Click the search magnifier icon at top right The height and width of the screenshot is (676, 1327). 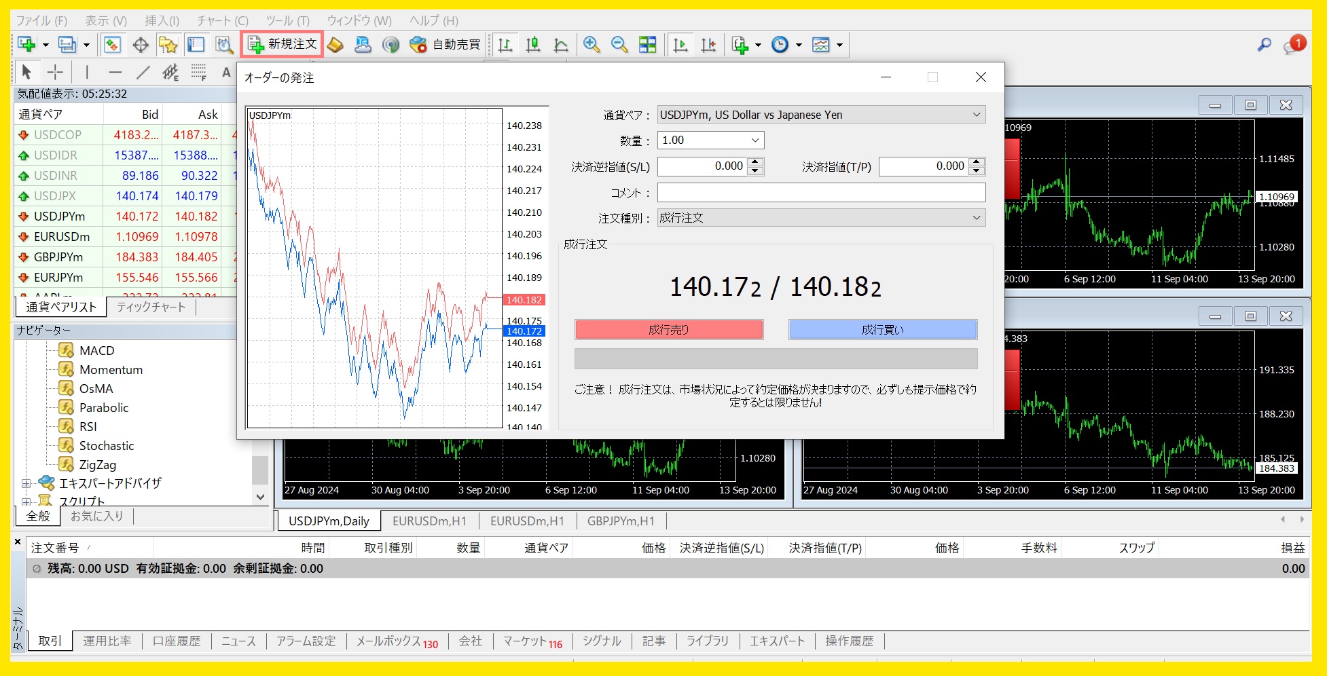coord(1264,45)
